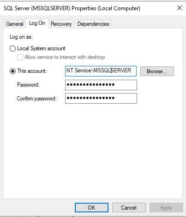
Task: Click the "Password:" label text
Action: 28,85
